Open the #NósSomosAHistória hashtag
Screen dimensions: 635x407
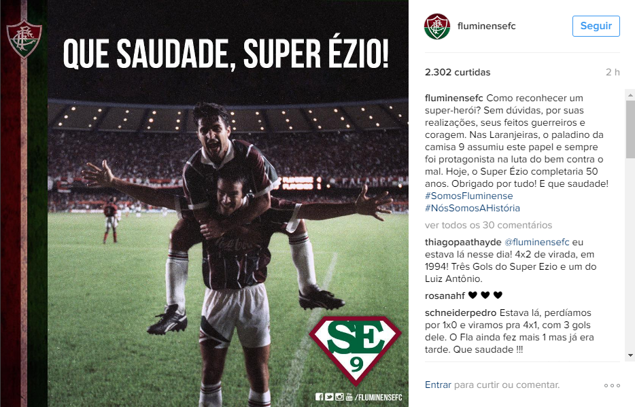473,208
